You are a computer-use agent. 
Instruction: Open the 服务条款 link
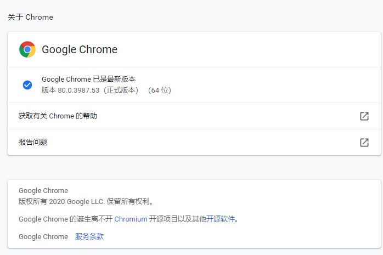89,237
